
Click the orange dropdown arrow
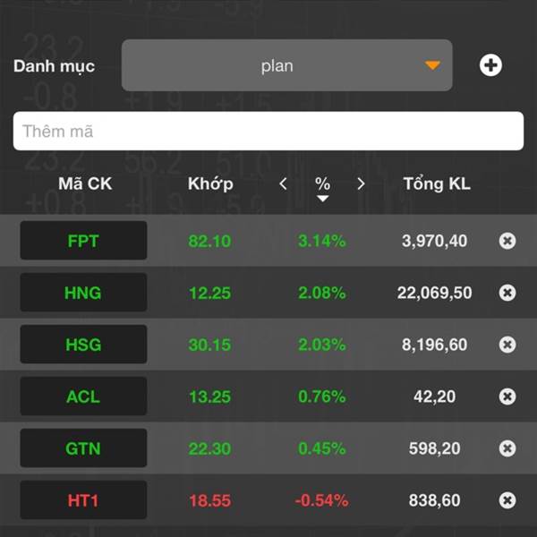pyautogui.click(x=432, y=65)
